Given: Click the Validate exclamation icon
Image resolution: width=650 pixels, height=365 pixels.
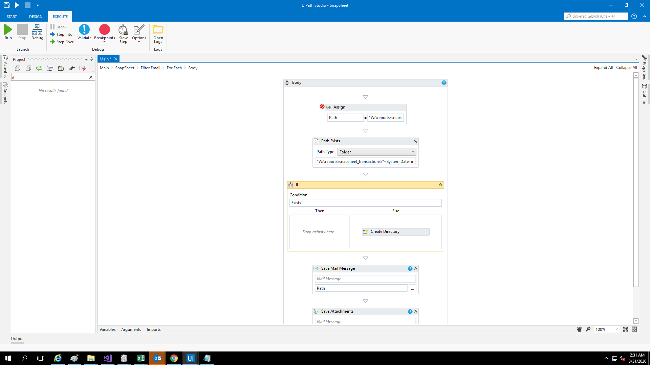Looking at the screenshot, I should pos(84,30).
